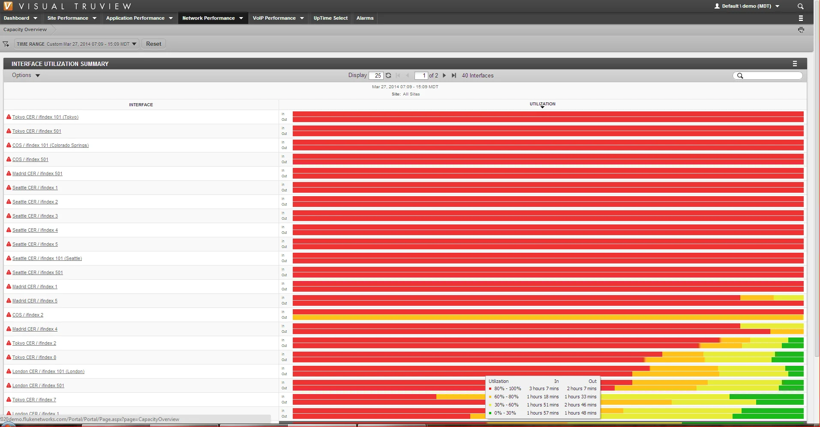Viewport: 820px width, 427px height.
Task: Click the interface search box
Action: click(767, 76)
